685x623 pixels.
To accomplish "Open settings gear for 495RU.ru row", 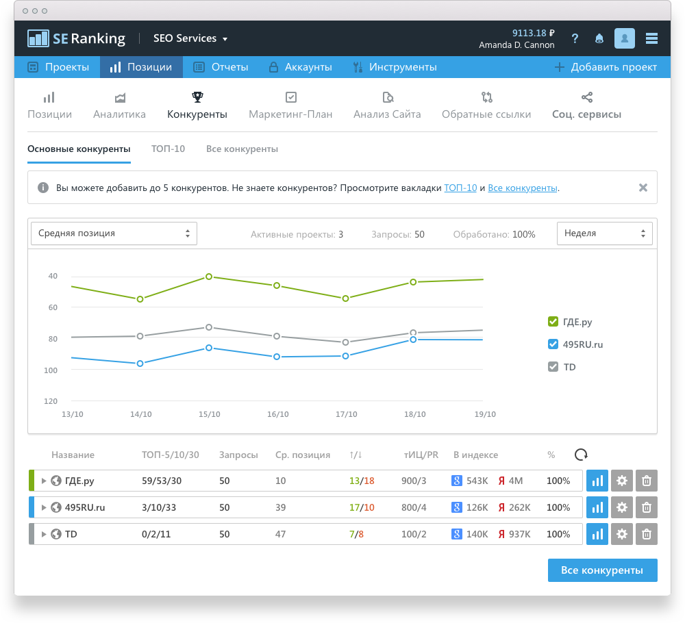I will (622, 507).
